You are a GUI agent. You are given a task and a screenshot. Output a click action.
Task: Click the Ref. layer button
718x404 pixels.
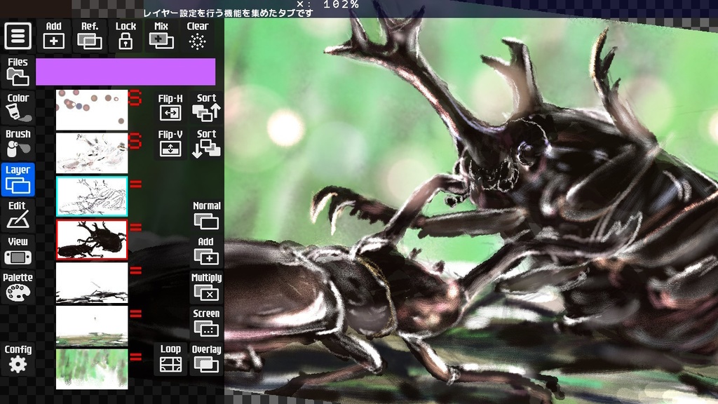90,36
